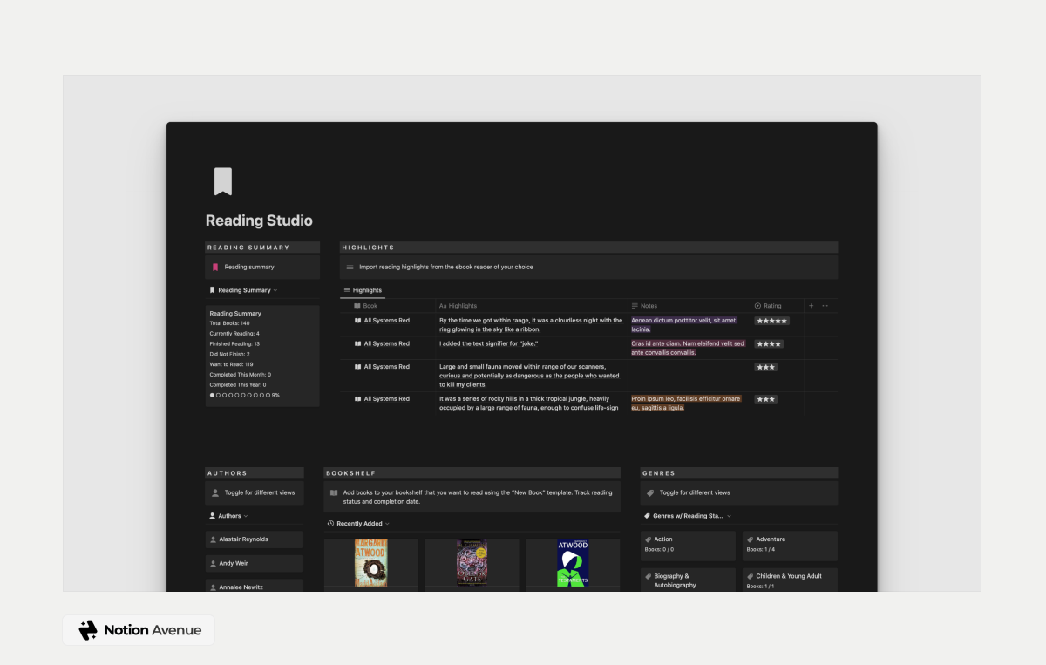
Task: Click the four-star rating cell
Action: click(x=769, y=344)
